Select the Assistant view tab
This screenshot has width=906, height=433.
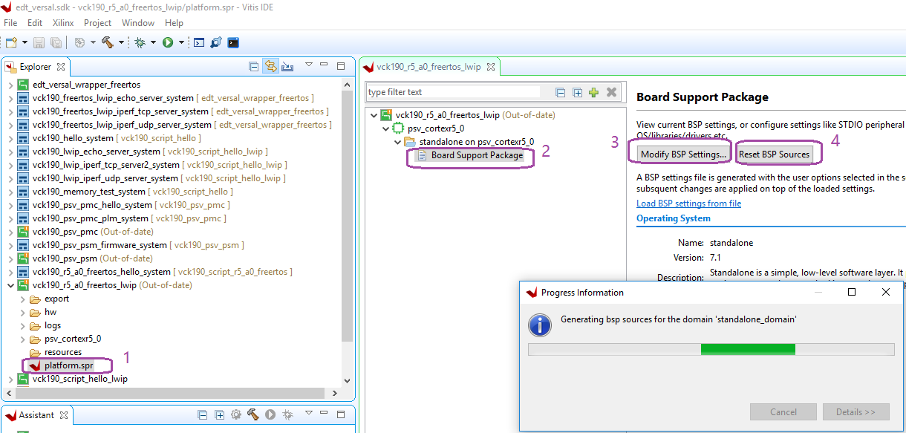(36, 415)
